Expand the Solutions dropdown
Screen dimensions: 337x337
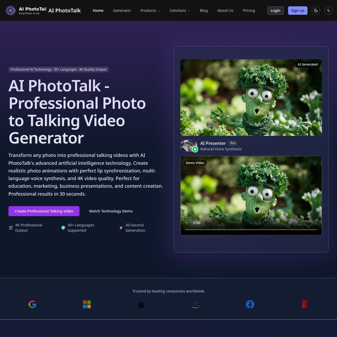180,11
